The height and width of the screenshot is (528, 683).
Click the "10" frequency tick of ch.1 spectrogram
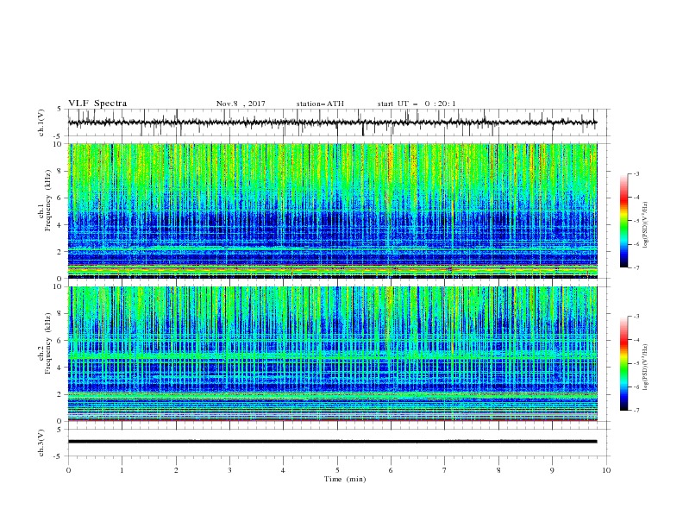coord(59,144)
